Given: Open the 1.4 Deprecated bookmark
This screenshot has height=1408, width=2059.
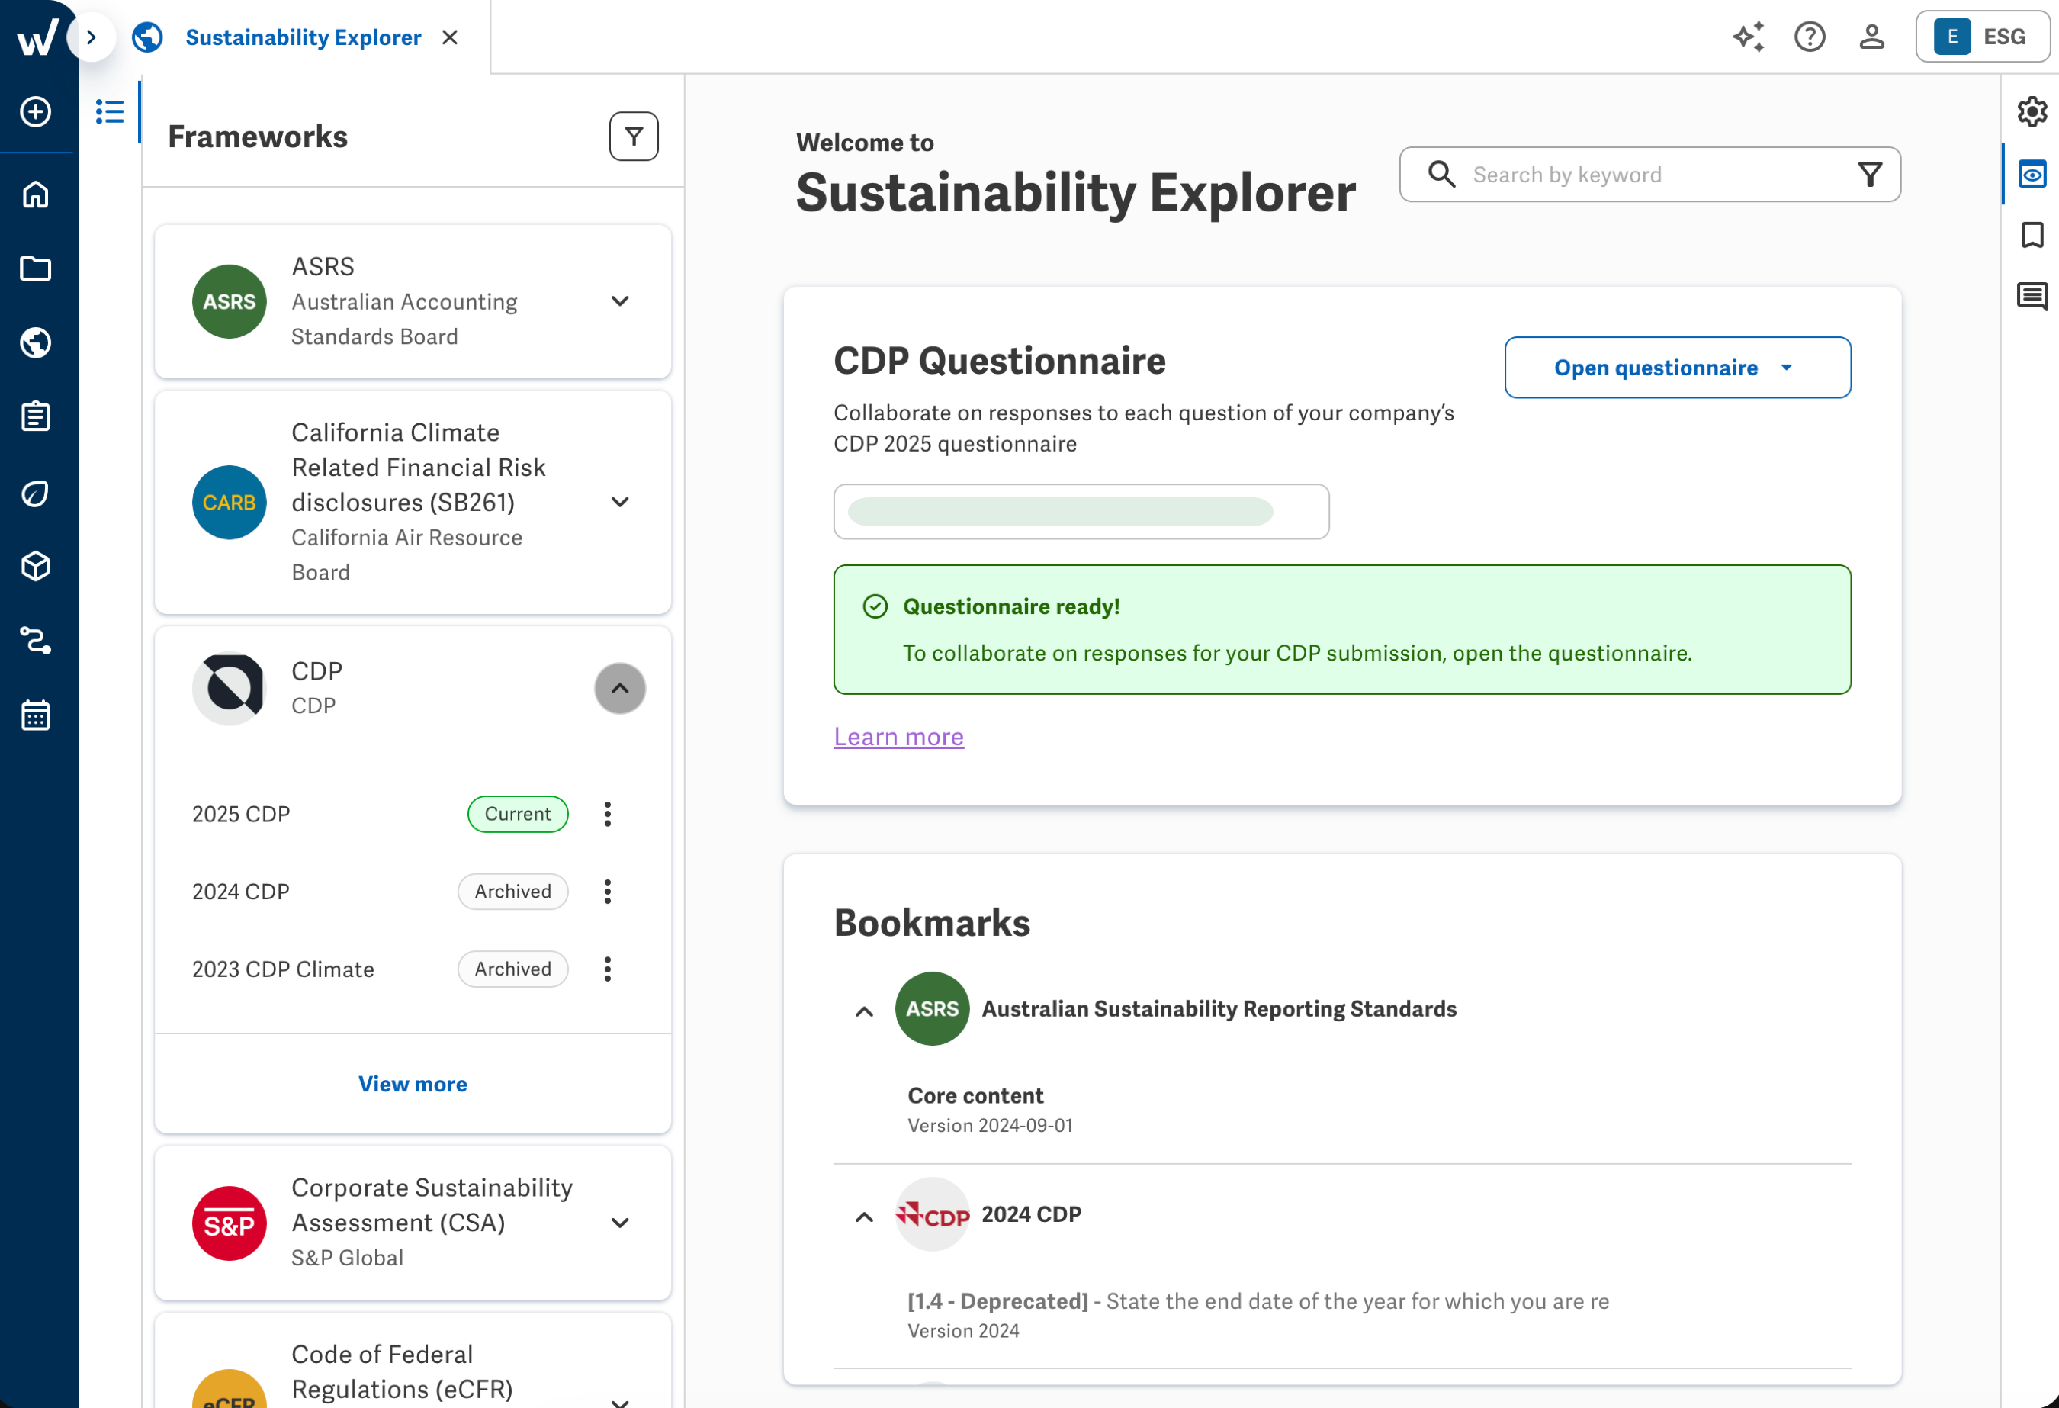Looking at the screenshot, I should coord(1258,1302).
